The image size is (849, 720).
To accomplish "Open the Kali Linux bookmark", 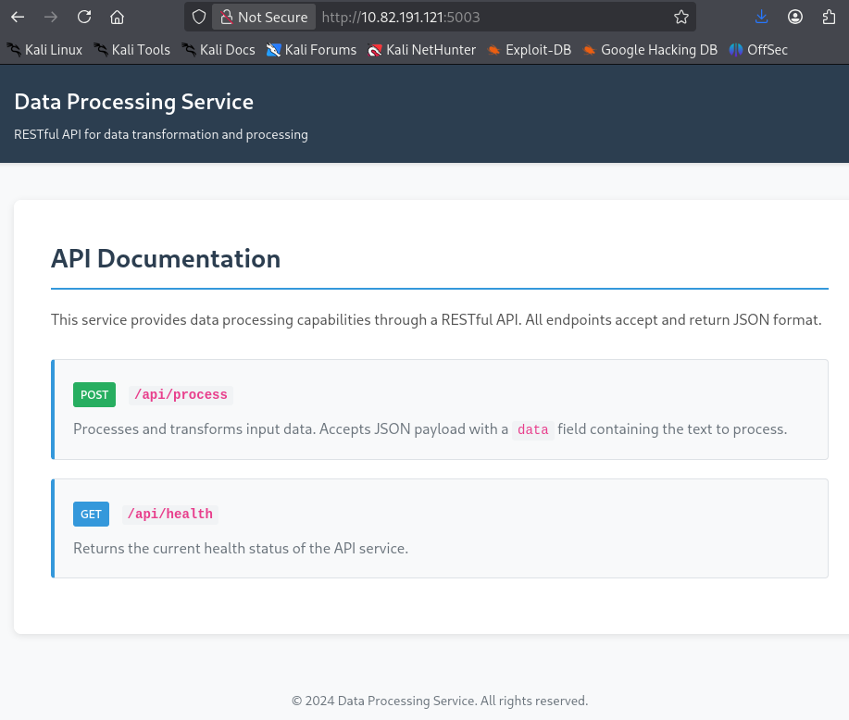I will coord(44,50).
